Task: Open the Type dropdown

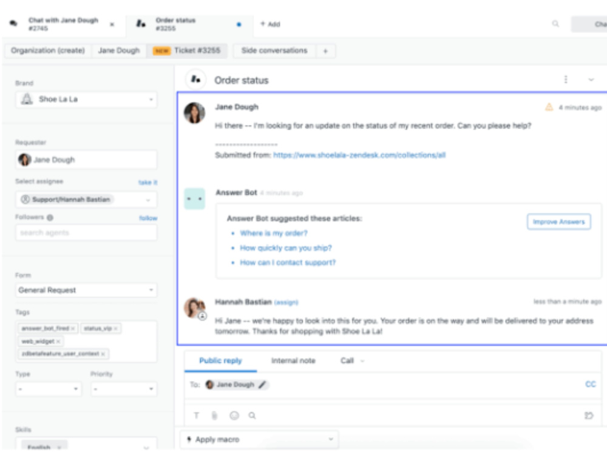Action: click(49, 389)
